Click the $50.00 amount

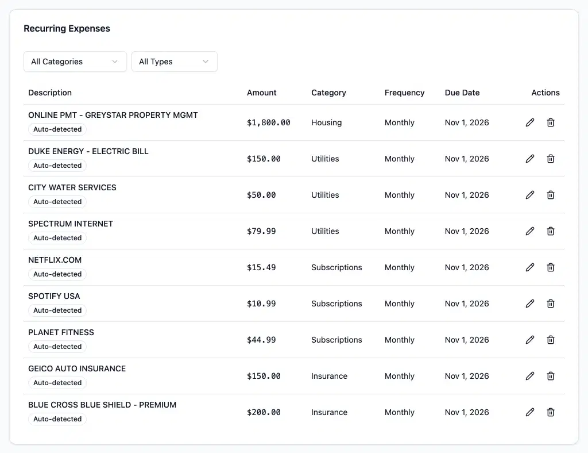(261, 195)
